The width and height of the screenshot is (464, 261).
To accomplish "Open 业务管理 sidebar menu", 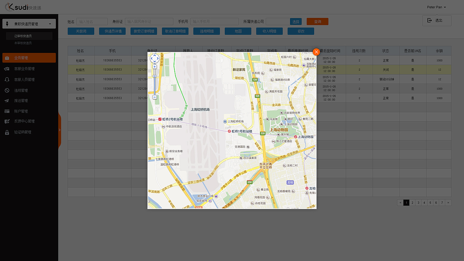I will 29,58.
